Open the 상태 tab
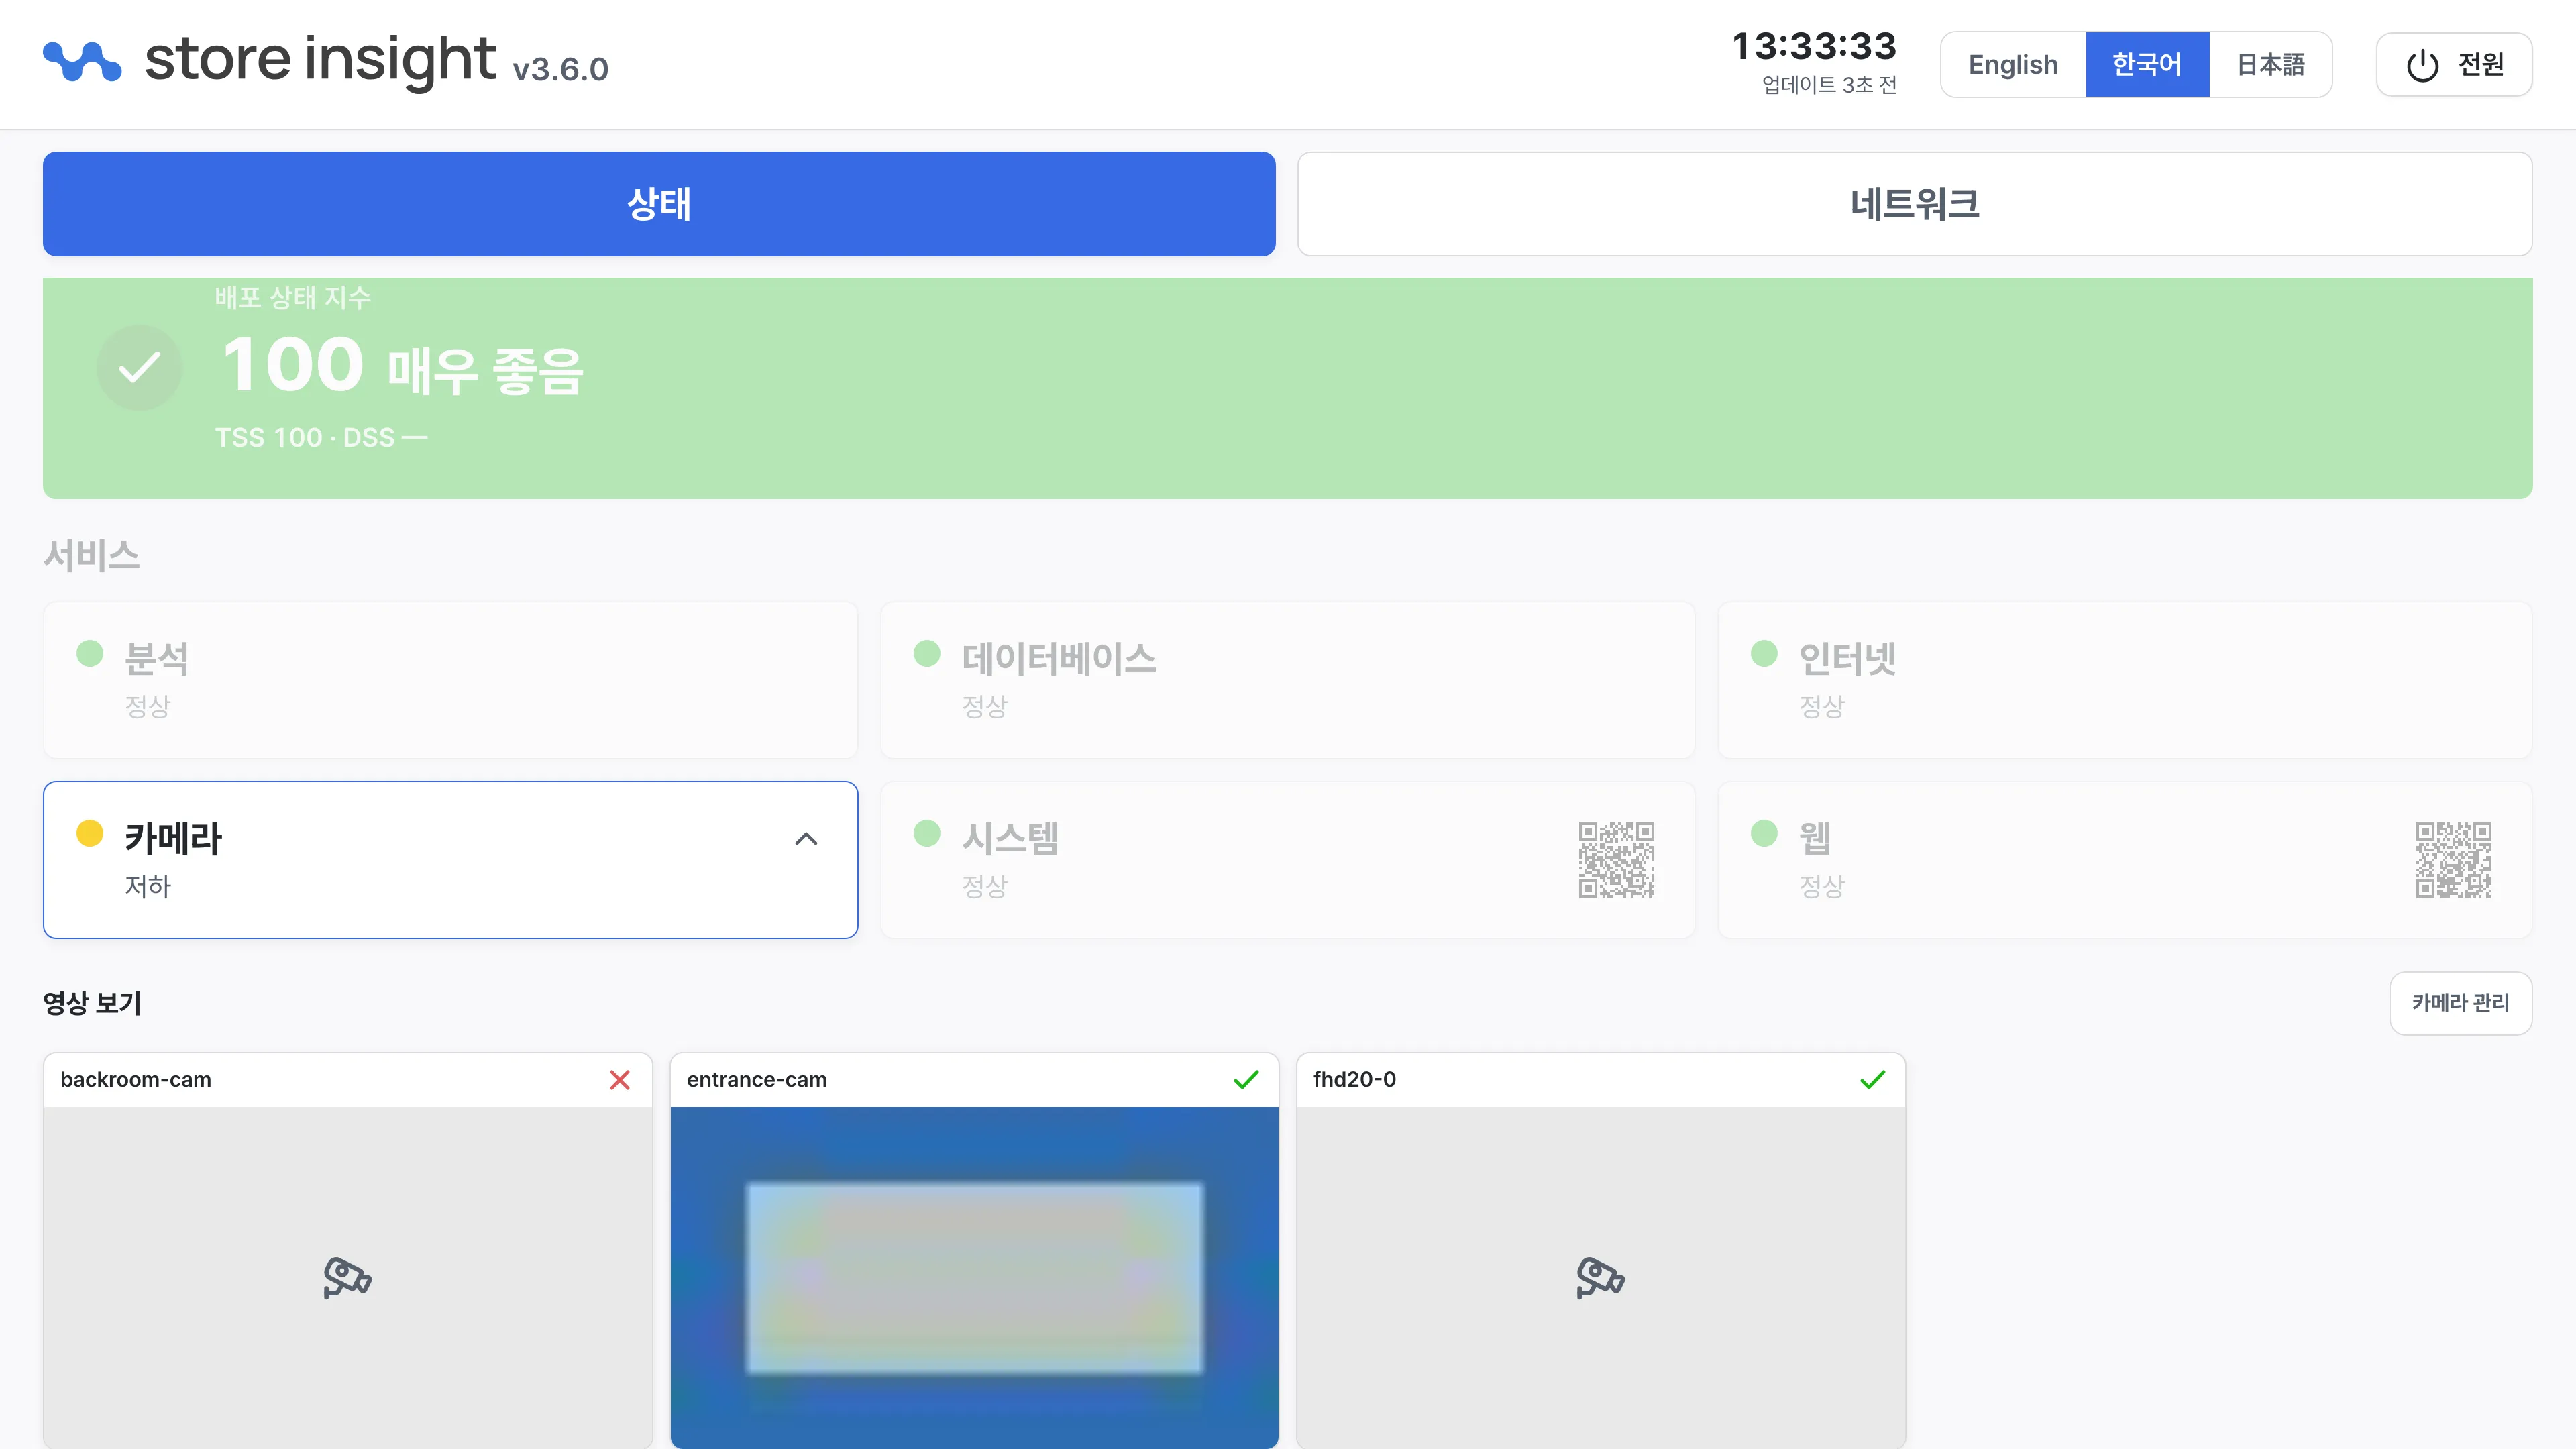 (x=659, y=204)
